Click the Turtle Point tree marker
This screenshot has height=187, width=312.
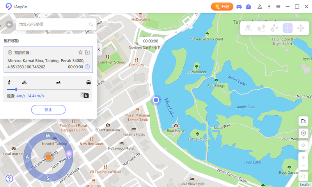coord(197,134)
